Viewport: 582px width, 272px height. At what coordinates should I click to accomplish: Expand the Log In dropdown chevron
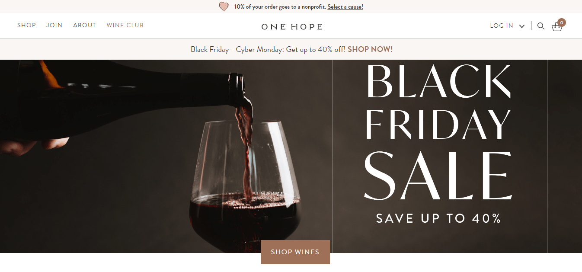point(522,26)
